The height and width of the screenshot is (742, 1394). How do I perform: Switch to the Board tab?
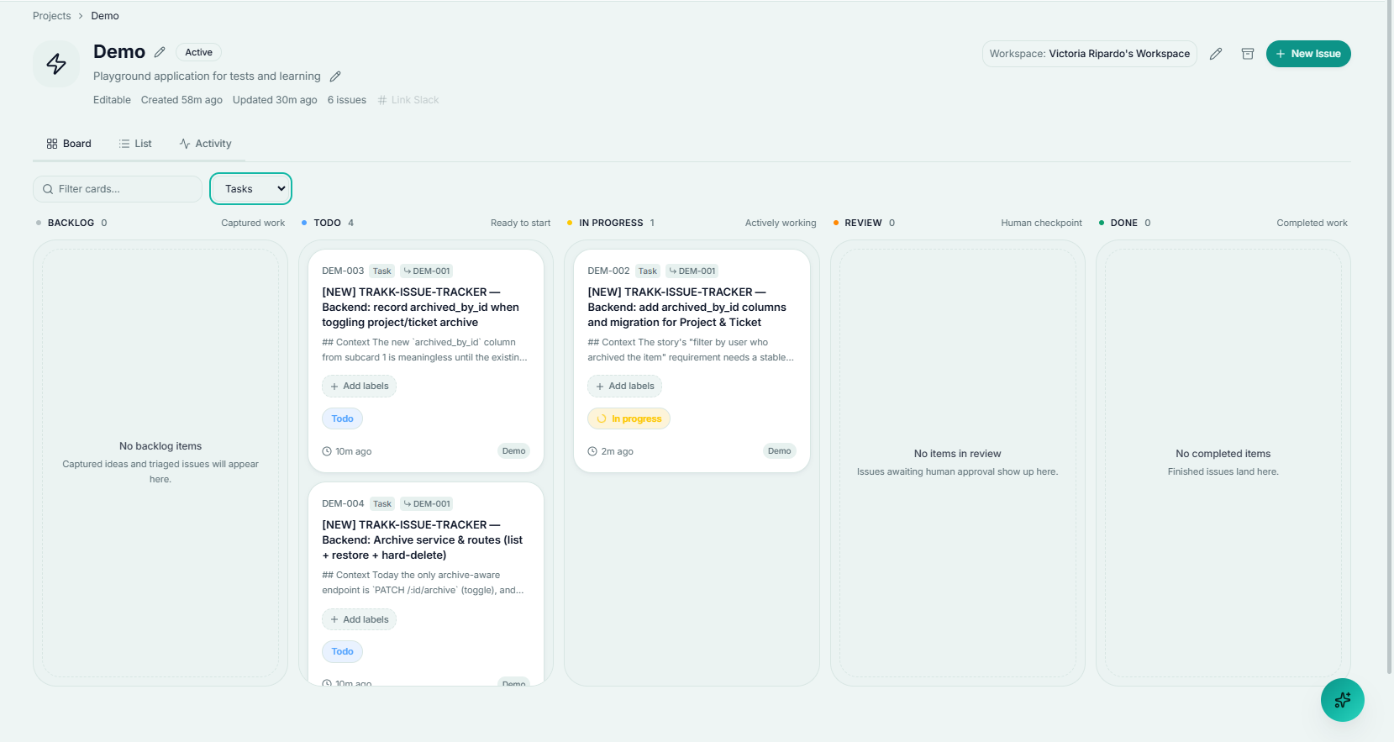[69, 144]
